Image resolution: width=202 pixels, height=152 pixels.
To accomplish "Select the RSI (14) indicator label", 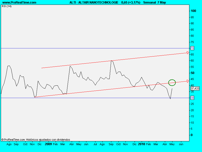I will pyautogui.click(x=7, y=6).
